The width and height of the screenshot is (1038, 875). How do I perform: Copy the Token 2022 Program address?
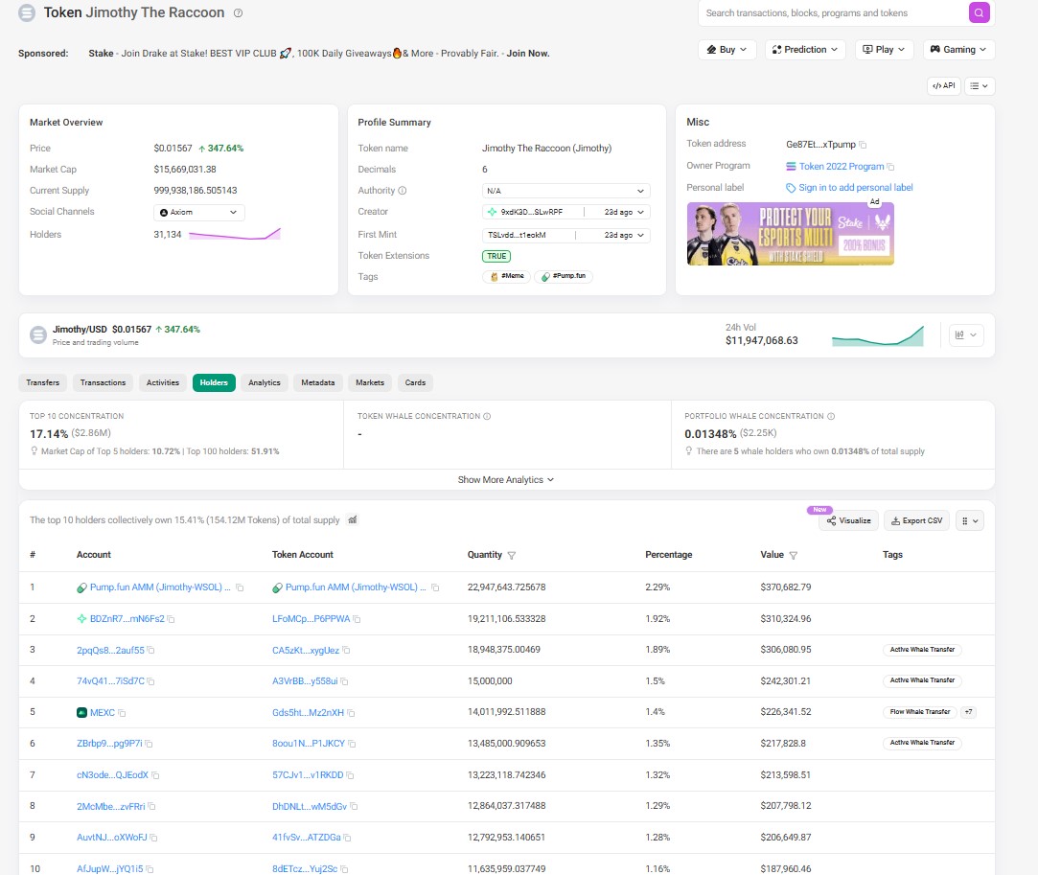(x=890, y=167)
